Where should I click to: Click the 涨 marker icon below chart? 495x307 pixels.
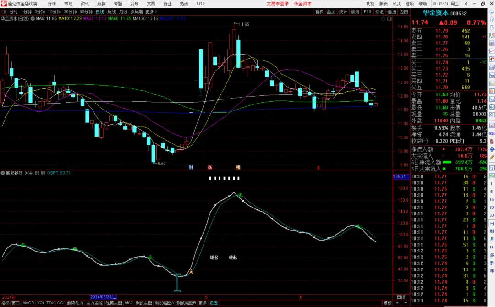209,168
